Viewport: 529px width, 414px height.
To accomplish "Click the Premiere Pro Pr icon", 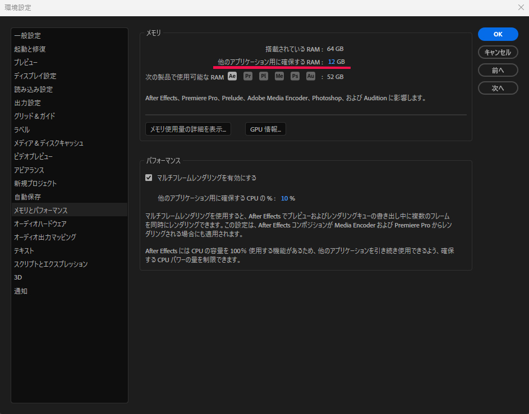I will pyautogui.click(x=248, y=76).
